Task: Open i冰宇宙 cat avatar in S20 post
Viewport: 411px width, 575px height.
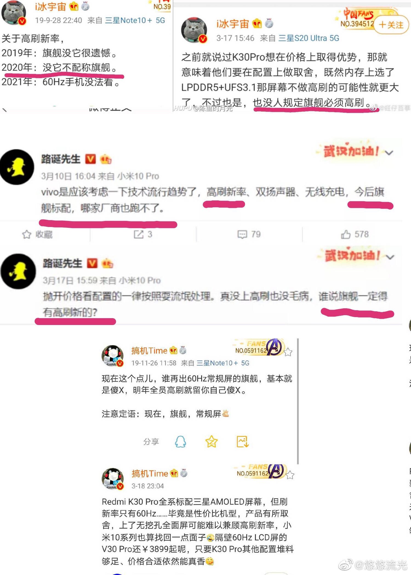Action: pyautogui.click(x=194, y=30)
